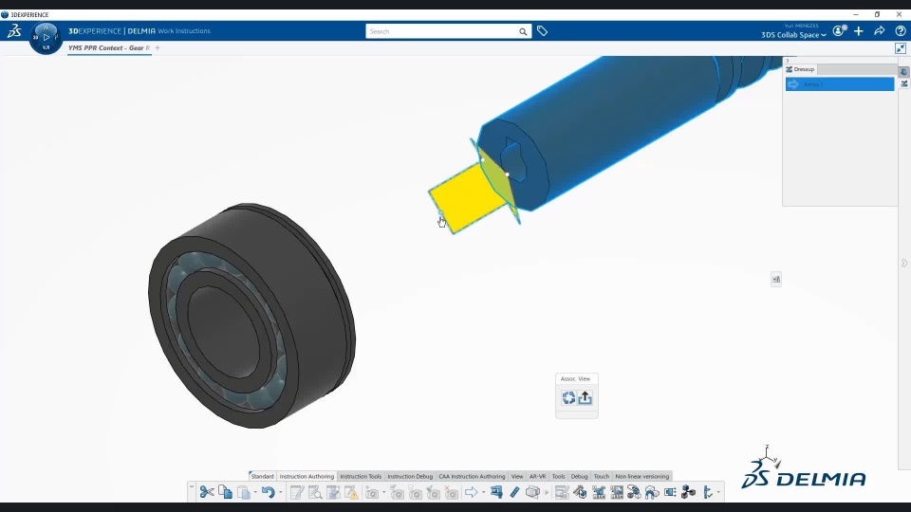Viewport: 911px width, 512px height.
Task: Click the Search input field
Action: tap(441, 31)
